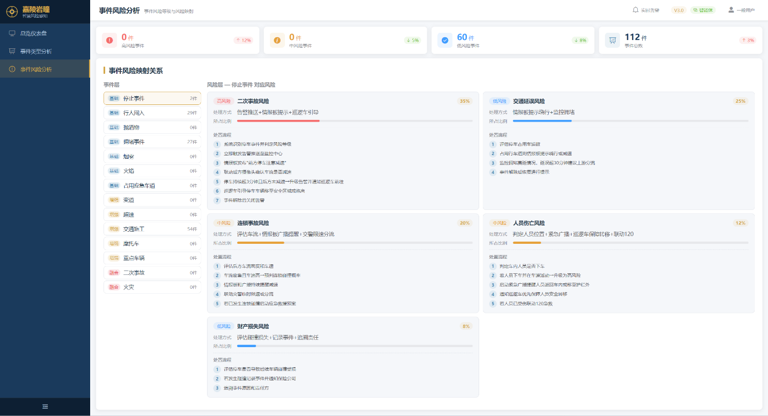Click the green 智能体 badge button
Screen dimensions: 768x416
click(702, 10)
